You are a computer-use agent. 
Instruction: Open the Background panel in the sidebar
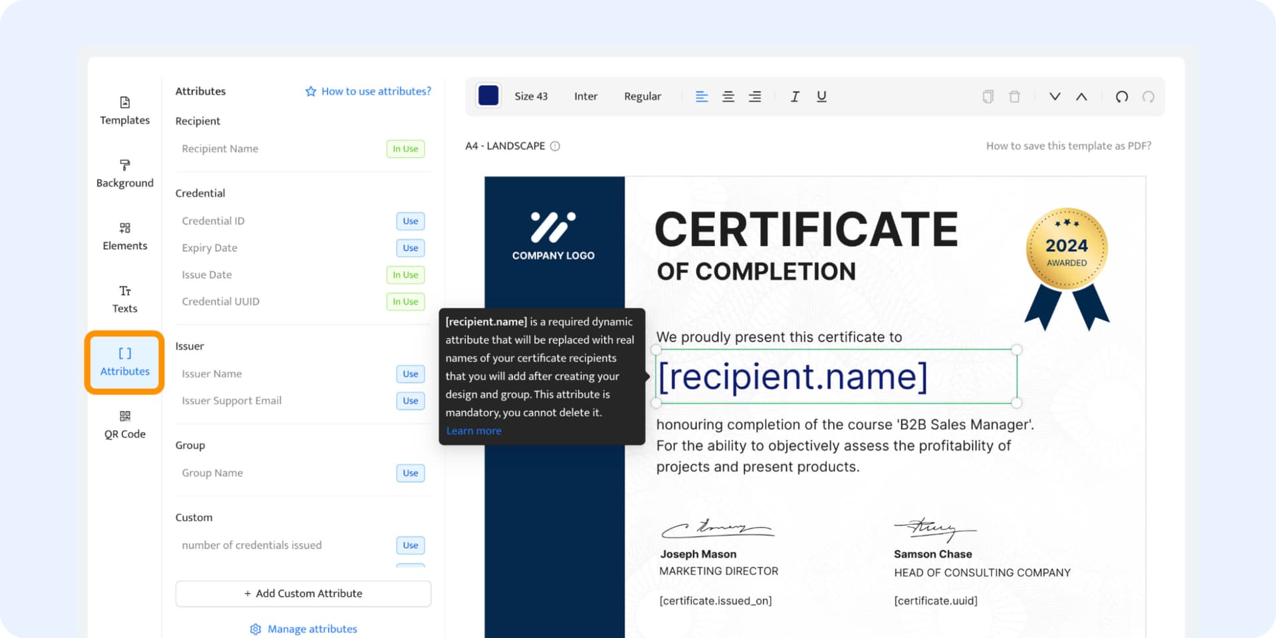tap(124, 173)
